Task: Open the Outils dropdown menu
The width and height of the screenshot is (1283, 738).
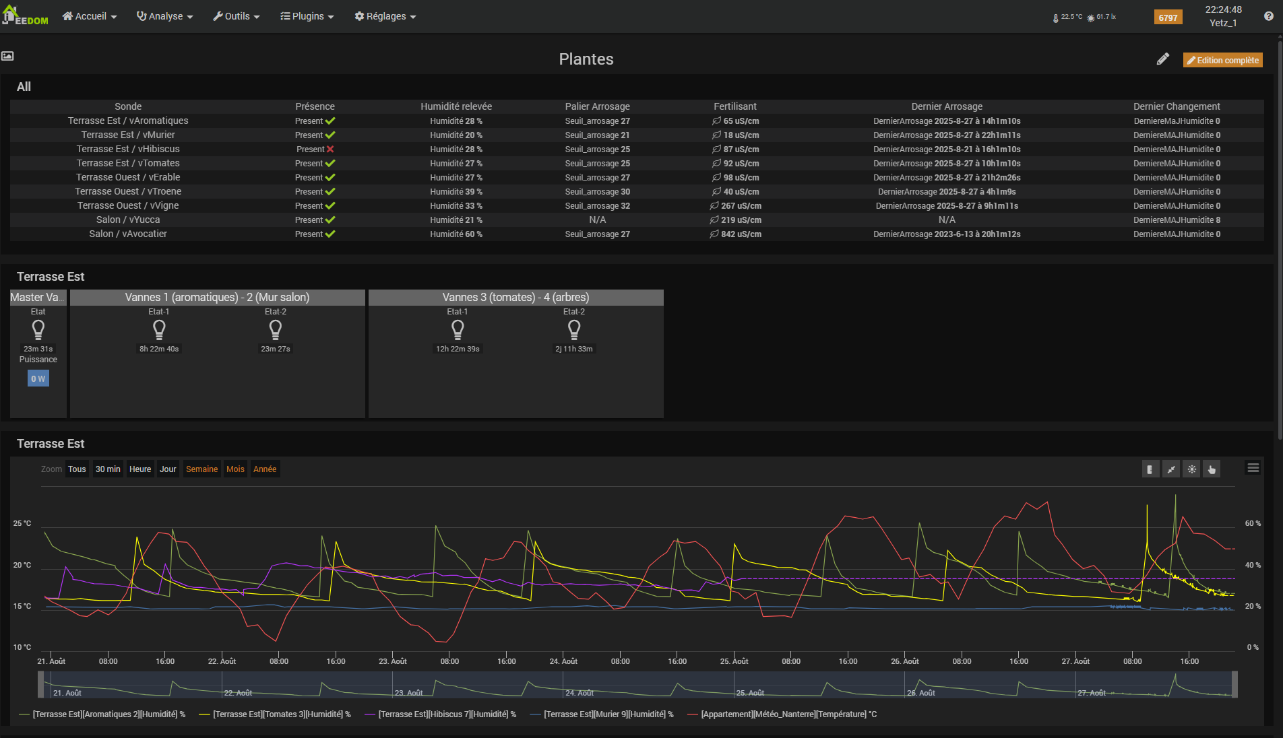Action: [x=237, y=16]
